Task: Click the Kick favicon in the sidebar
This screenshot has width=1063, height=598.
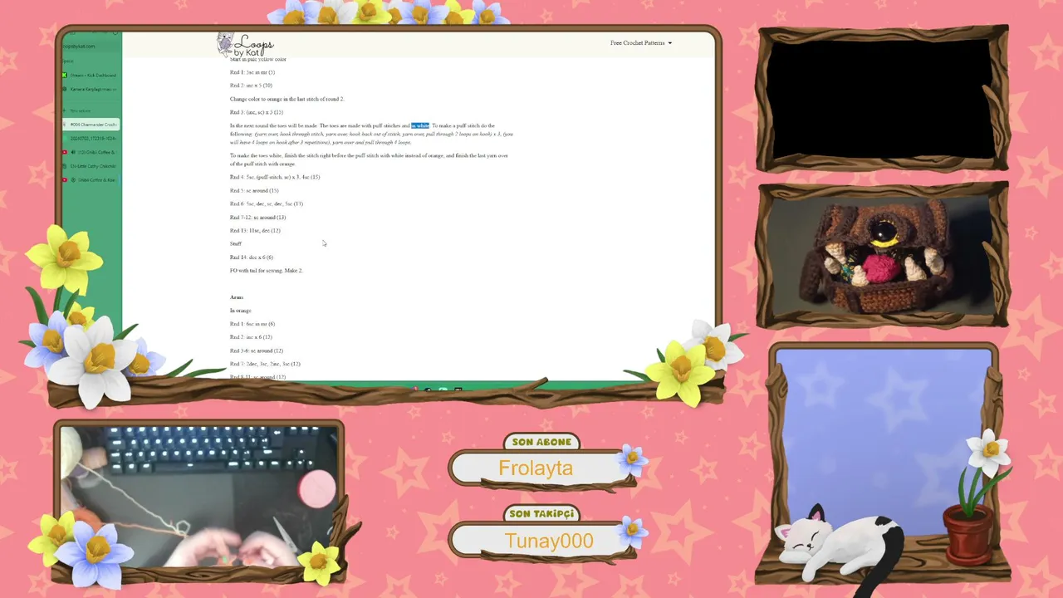Action: pos(65,76)
